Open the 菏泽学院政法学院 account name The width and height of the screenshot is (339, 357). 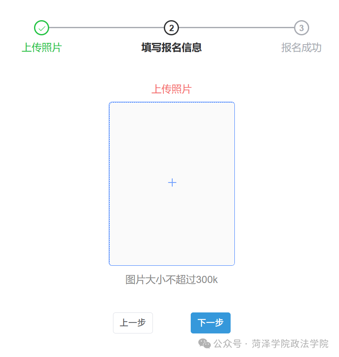(290, 344)
